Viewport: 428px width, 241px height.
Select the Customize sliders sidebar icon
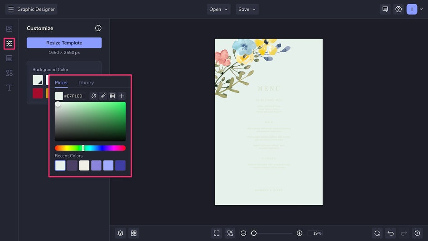click(9, 43)
